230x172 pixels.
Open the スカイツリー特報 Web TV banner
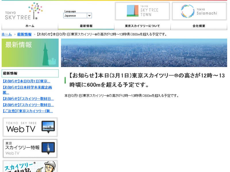pos(30,148)
